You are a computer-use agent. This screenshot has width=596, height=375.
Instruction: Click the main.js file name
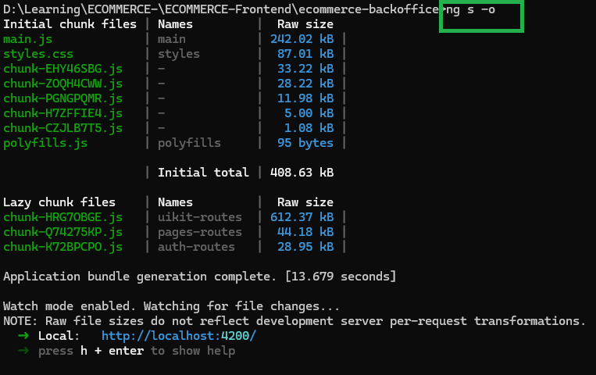(x=30, y=39)
